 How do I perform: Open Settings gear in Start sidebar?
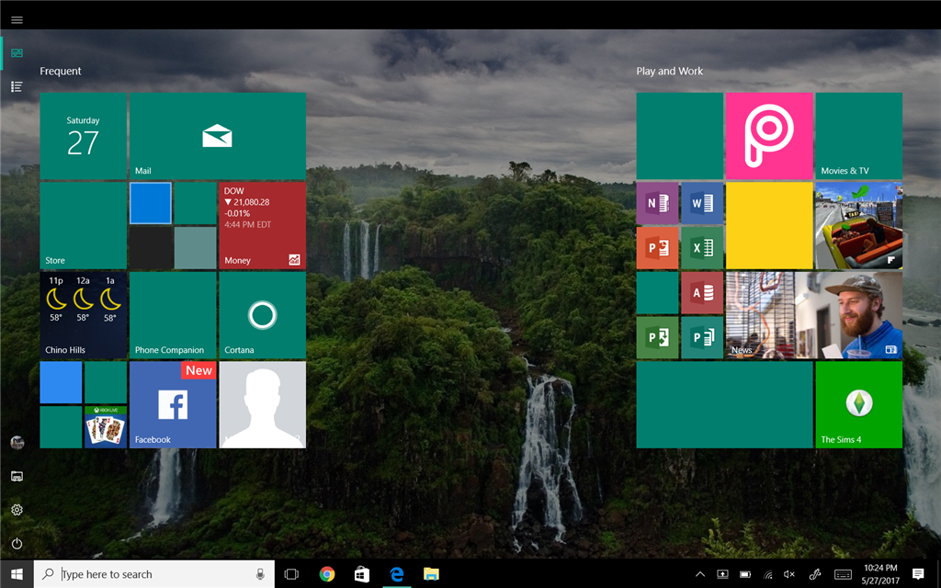(x=17, y=510)
